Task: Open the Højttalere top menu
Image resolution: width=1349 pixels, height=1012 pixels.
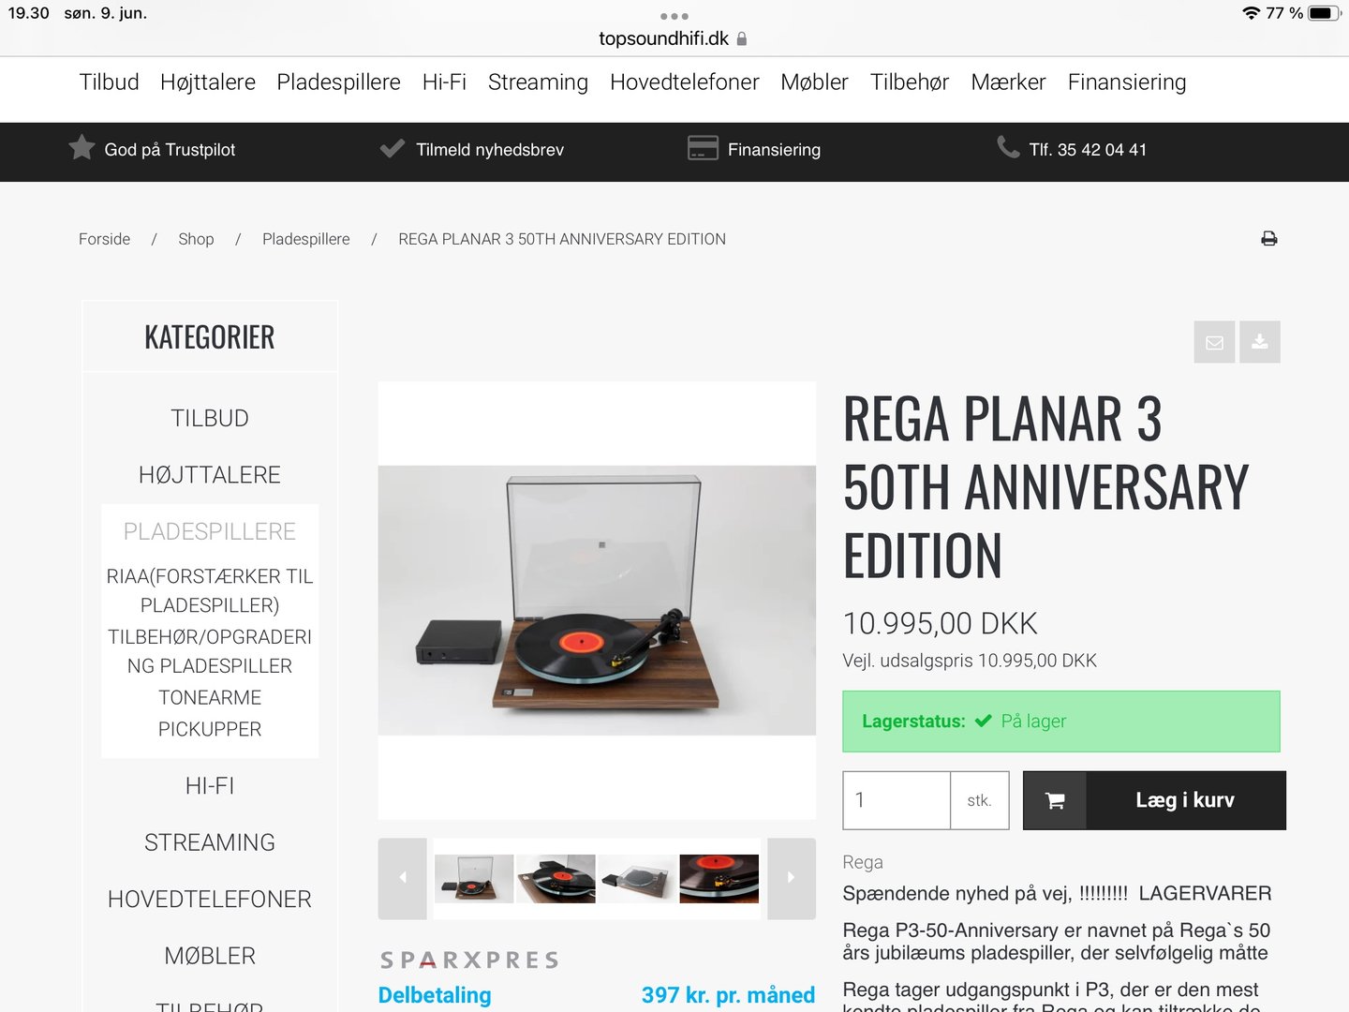Action: pos(208,82)
